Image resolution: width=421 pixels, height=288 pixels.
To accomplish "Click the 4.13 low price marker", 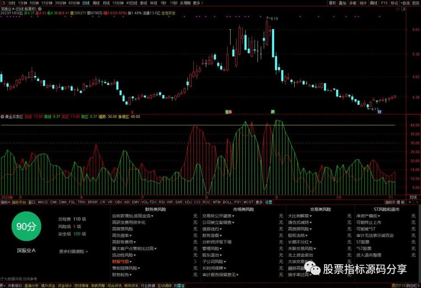I will [x=375, y=109].
